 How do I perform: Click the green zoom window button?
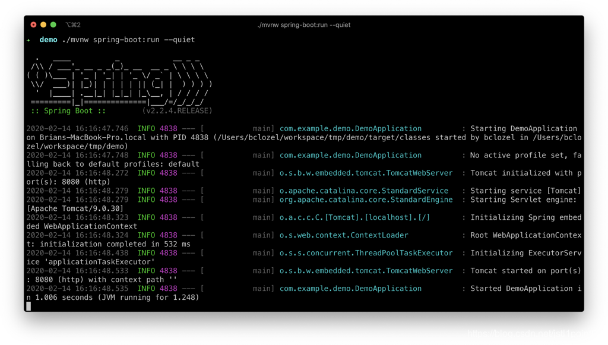pyautogui.click(x=53, y=25)
